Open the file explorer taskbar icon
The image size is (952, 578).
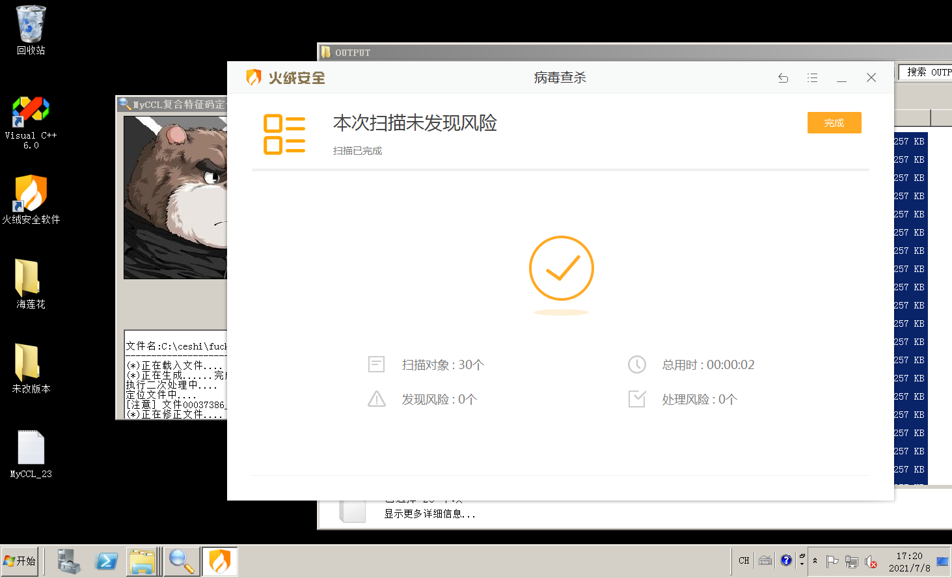(143, 561)
